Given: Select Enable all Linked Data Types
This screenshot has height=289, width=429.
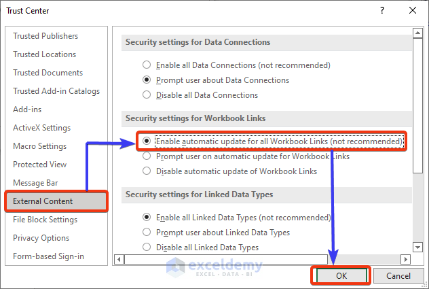Looking at the screenshot, I should [x=147, y=218].
